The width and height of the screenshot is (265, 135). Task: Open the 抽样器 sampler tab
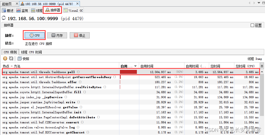click(x=53, y=10)
